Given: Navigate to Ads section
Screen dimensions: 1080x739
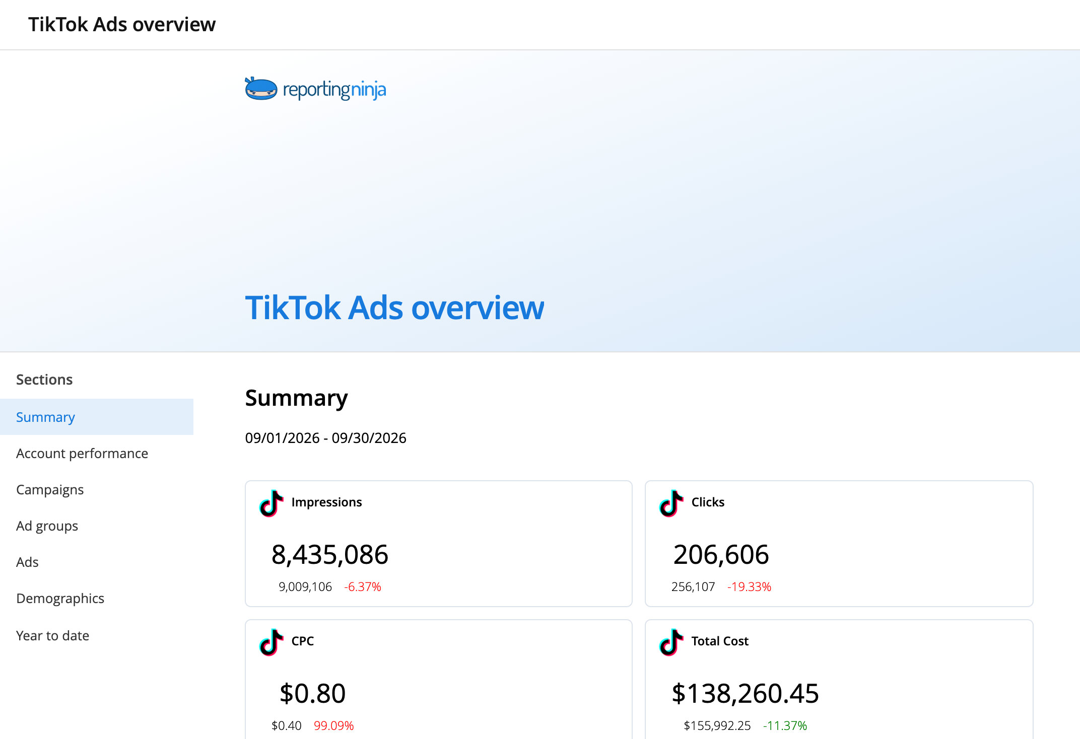Looking at the screenshot, I should pyautogui.click(x=27, y=562).
